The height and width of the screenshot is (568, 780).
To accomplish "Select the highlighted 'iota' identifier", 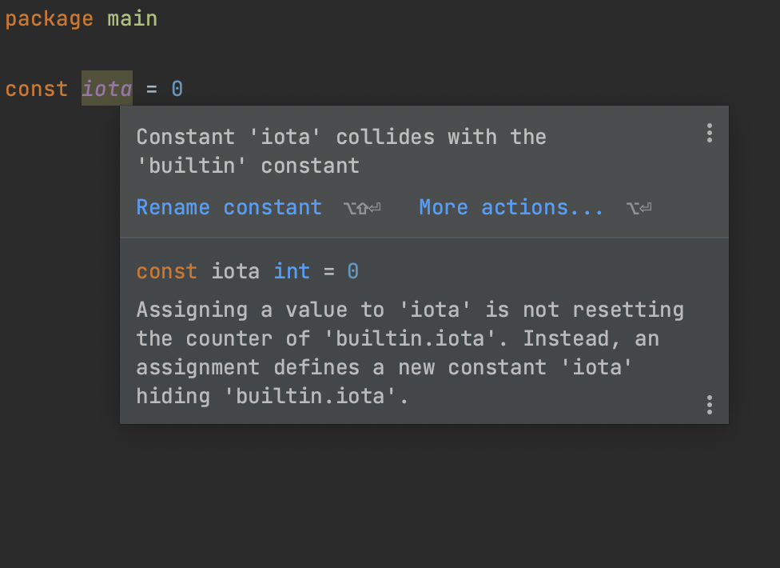I will [106, 88].
